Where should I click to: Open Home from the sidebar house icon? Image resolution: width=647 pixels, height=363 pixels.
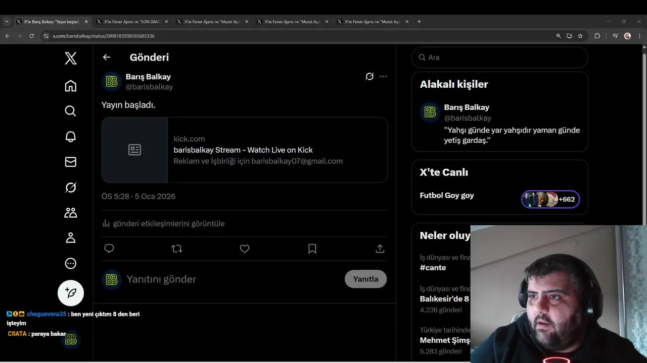[x=71, y=86]
